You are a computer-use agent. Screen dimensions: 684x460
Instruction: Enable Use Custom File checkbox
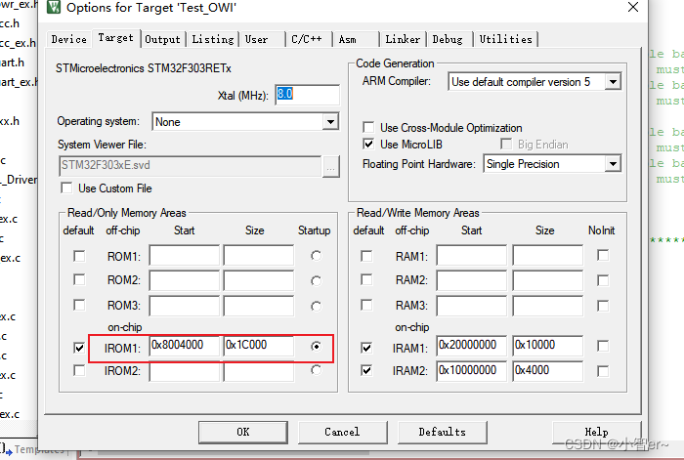tap(66, 188)
